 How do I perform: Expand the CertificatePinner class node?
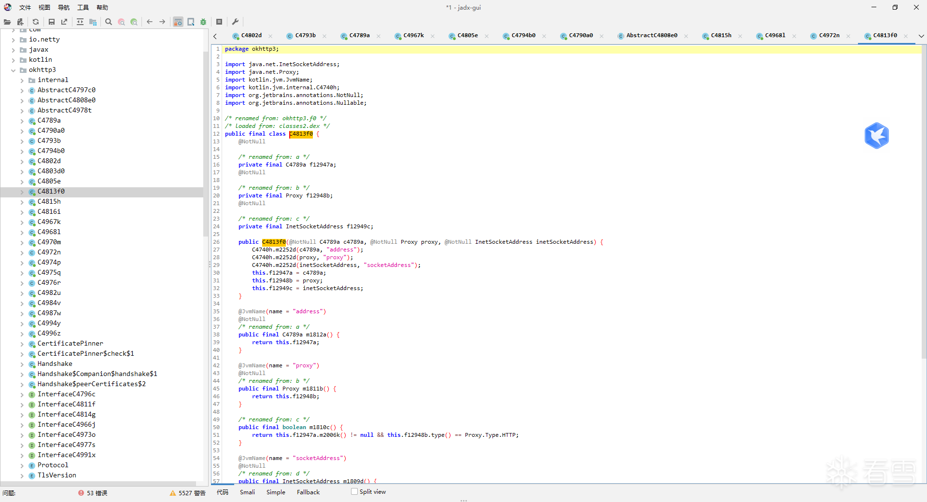coord(22,344)
